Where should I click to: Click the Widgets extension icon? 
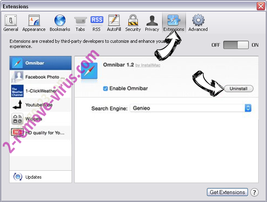(x=17, y=119)
